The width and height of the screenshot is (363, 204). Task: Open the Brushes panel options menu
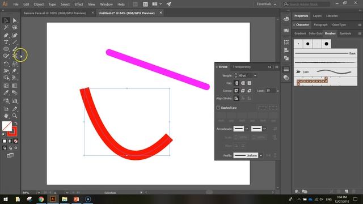[360, 33]
